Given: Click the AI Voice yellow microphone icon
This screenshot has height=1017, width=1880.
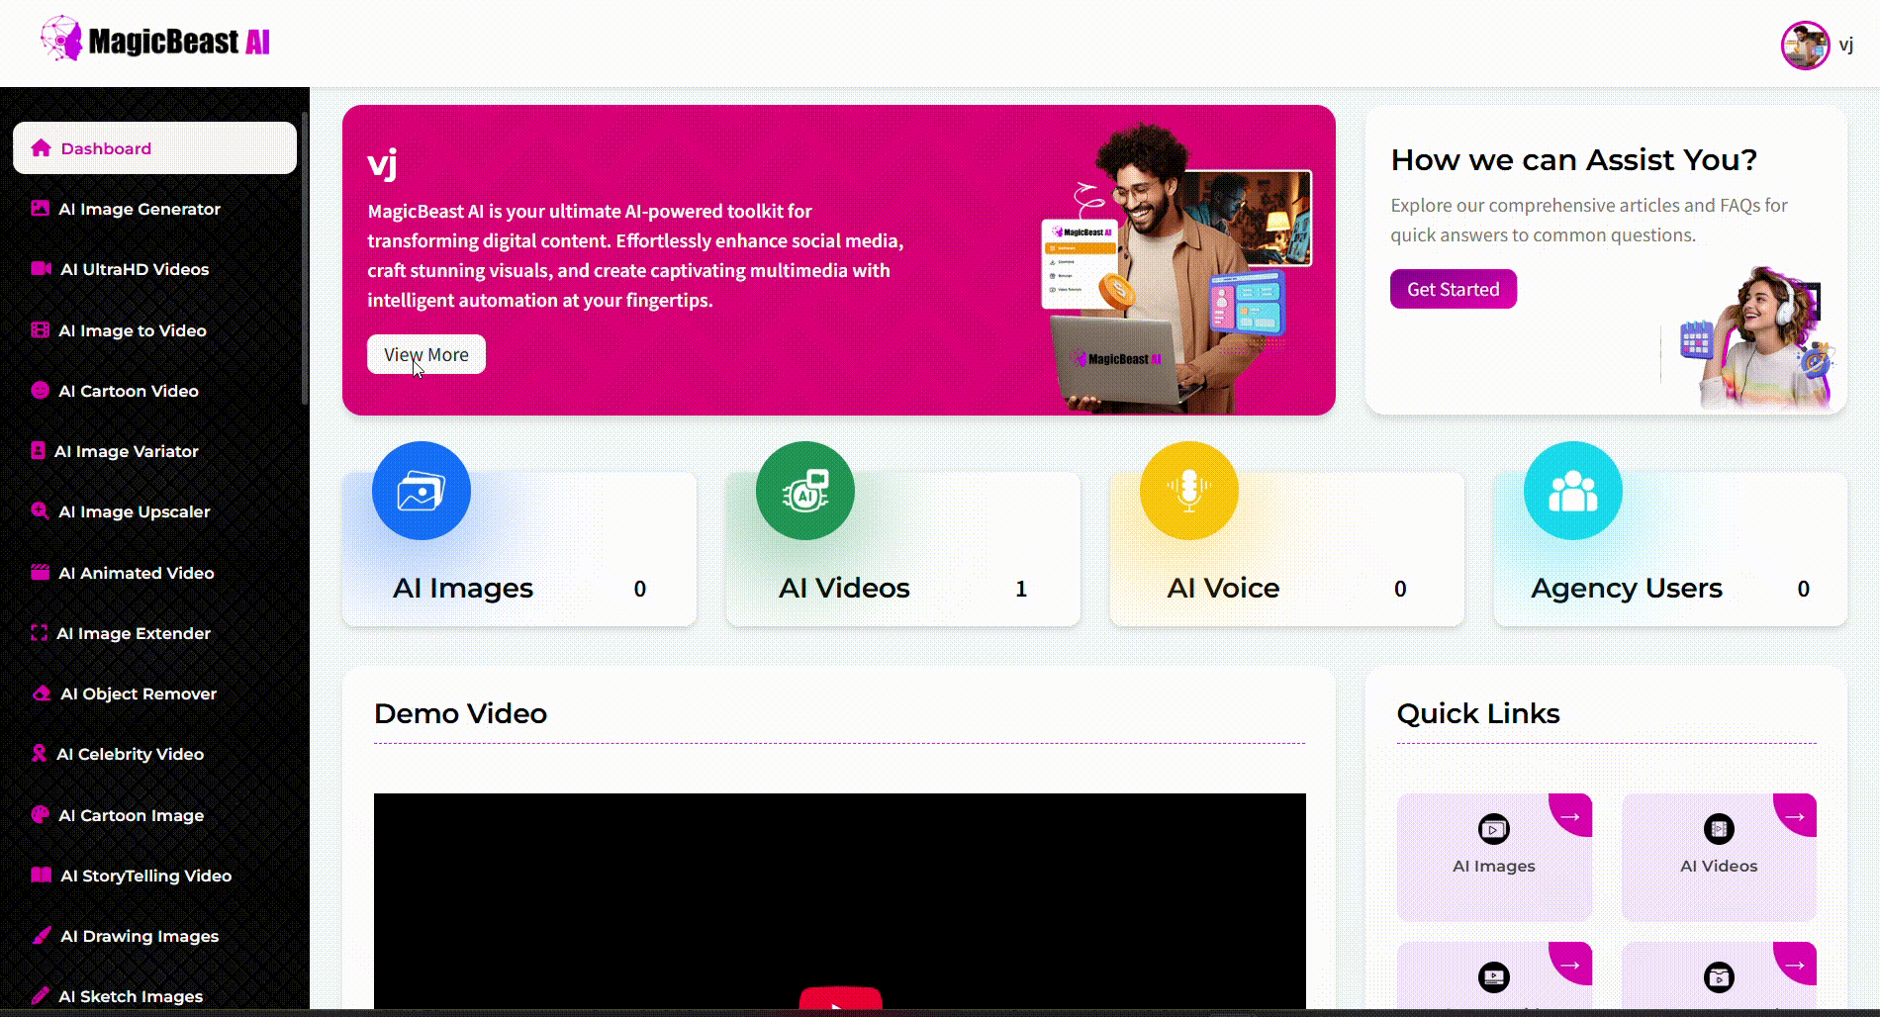Looking at the screenshot, I should tap(1189, 491).
